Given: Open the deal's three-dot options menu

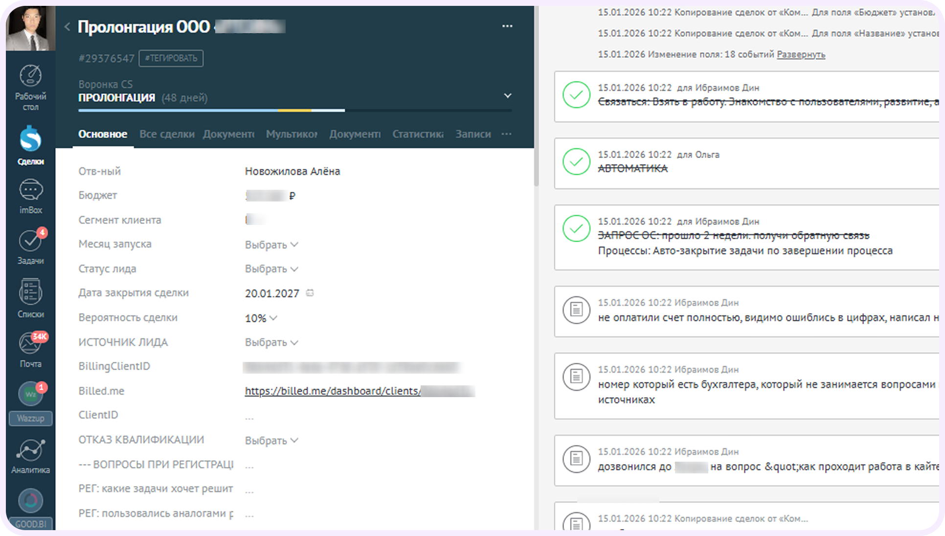Looking at the screenshot, I should (508, 25).
